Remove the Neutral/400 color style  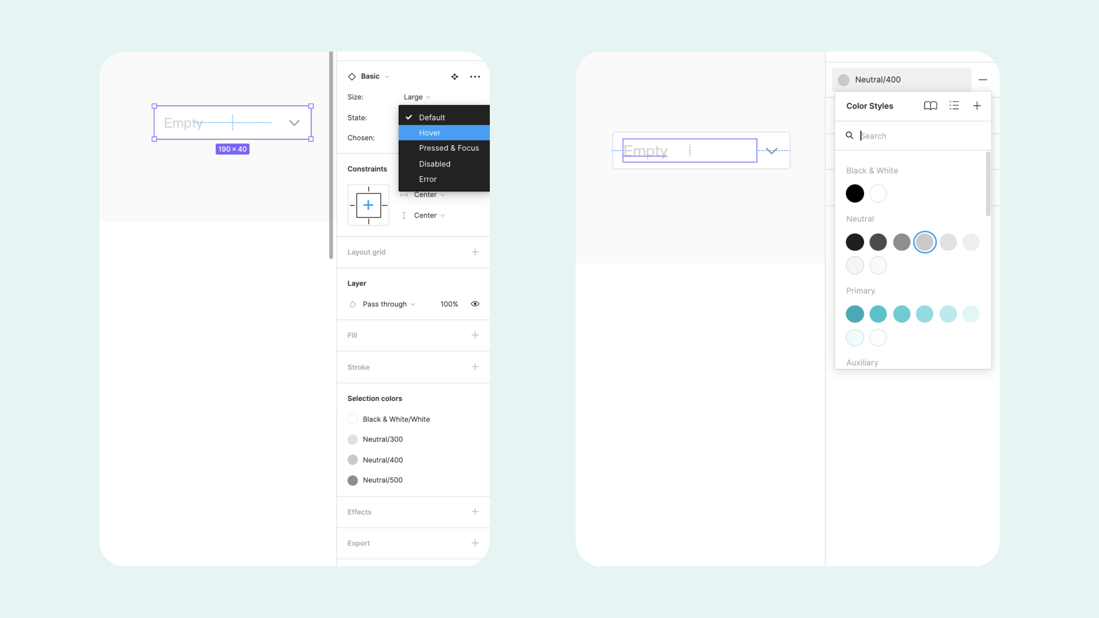click(x=983, y=79)
